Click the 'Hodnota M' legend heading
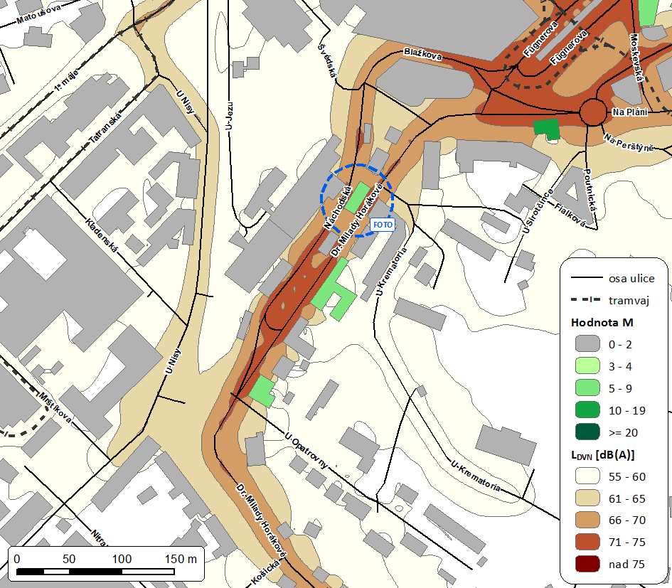The width and height of the screenshot is (672, 588). [x=602, y=322]
